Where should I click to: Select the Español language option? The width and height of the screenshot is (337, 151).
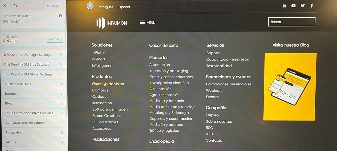[x=124, y=7]
